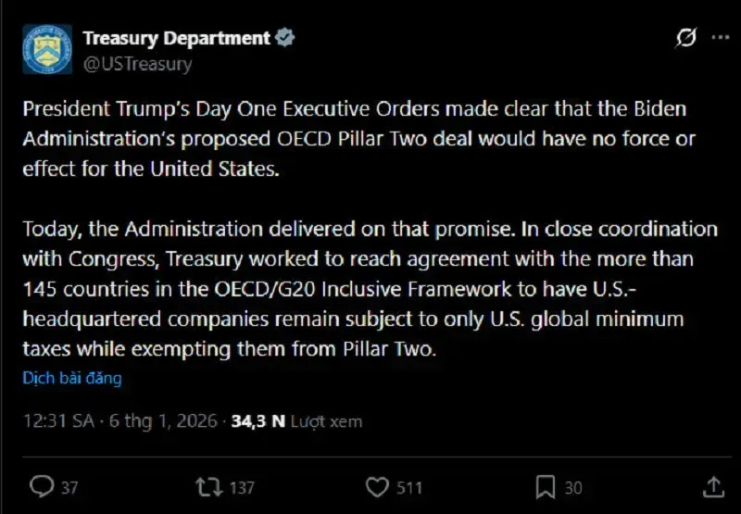
Task: Click the reply speech bubble icon
Action: click(x=42, y=486)
